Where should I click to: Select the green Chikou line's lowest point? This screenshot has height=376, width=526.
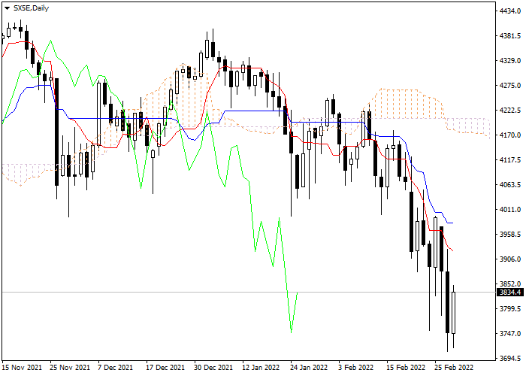[291, 332]
